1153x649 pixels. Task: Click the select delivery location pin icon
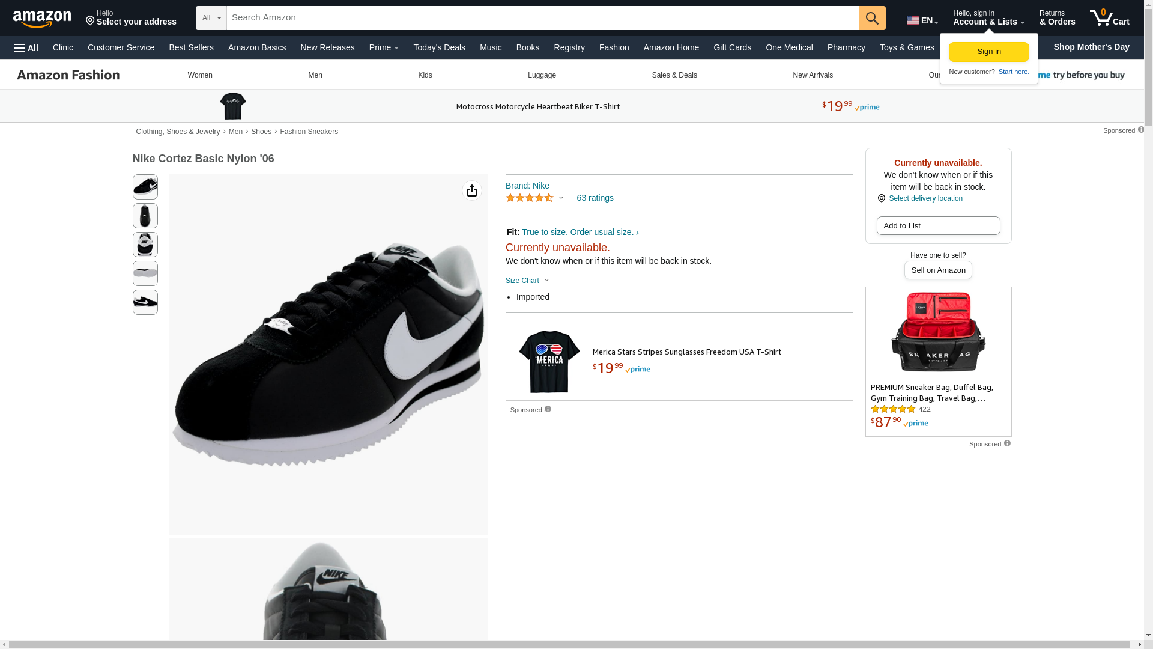881,198
